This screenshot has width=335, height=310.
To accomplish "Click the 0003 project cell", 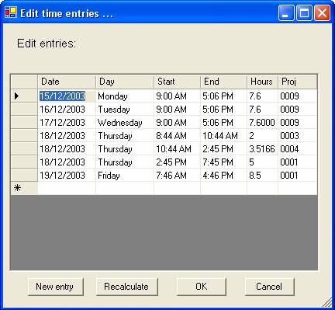I will tap(297, 136).
